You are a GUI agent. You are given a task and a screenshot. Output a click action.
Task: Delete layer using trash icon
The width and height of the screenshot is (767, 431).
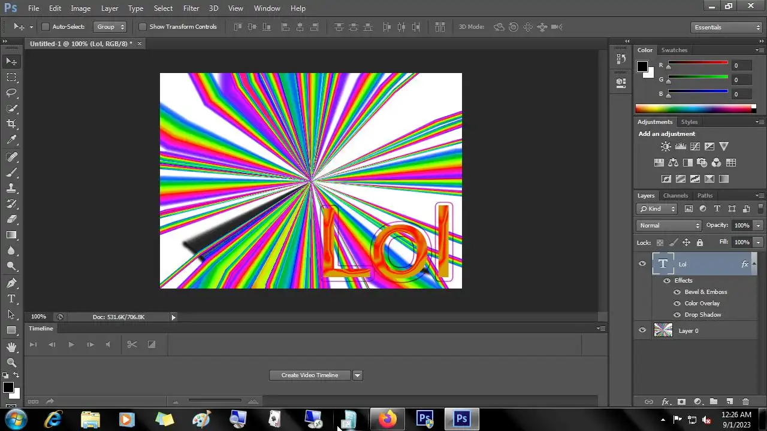tap(745, 402)
